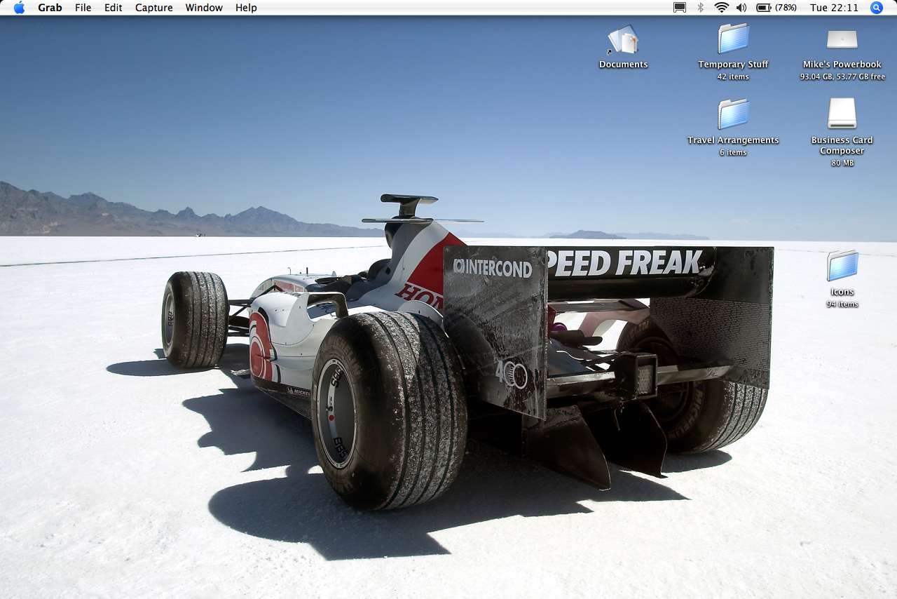Open Spotlight search magnifier
Viewport: 897px width, 599px height.
coord(877,8)
